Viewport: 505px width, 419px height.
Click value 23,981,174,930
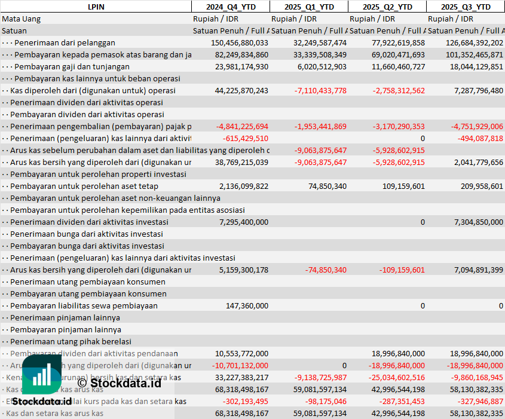tap(241, 67)
